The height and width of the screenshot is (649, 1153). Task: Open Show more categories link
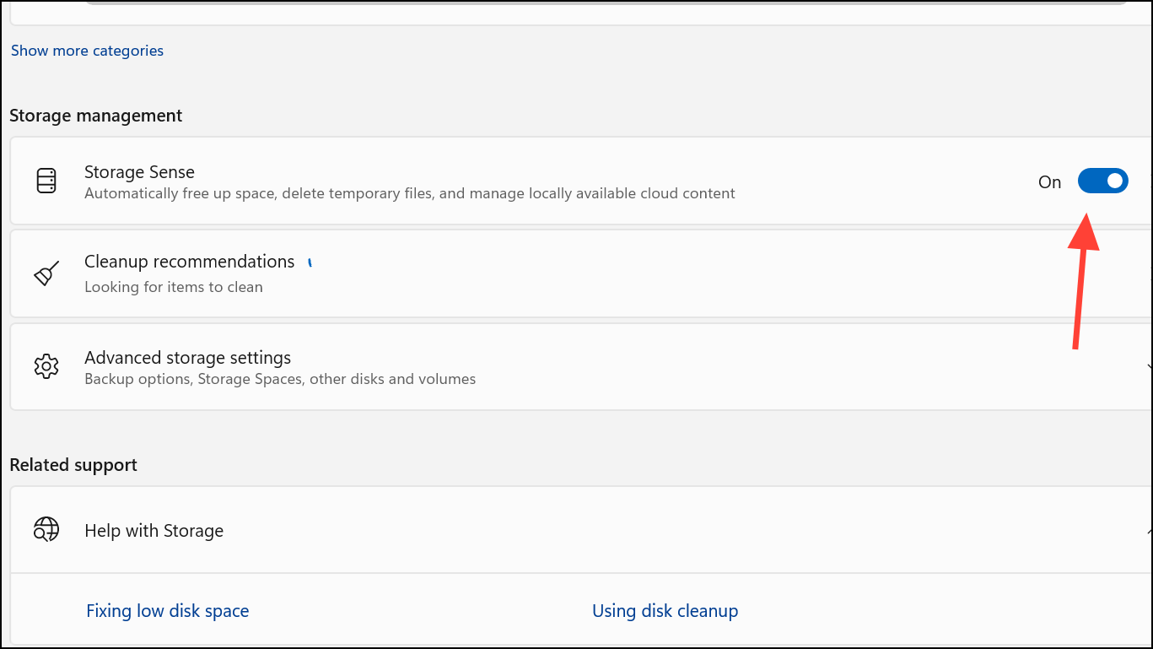click(x=87, y=51)
